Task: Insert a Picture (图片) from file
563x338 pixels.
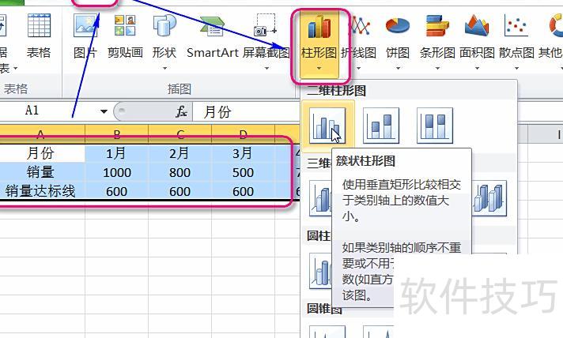Action: 85,36
